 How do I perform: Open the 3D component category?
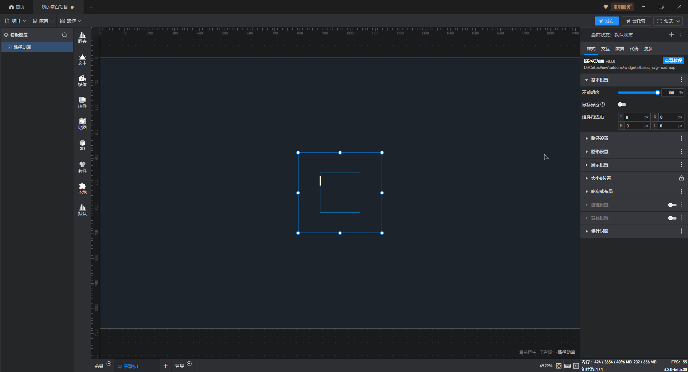point(82,145)
